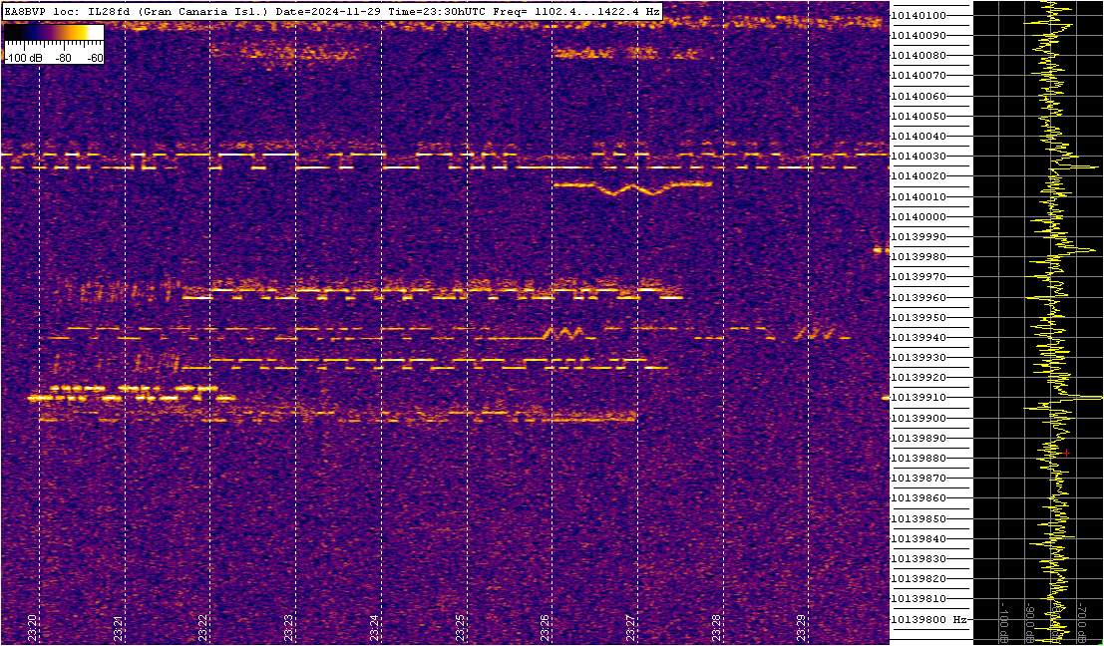Click the 10139890 frequency label
The width and height of the screenshot is (1104, 646).
(x=919, y=439)
